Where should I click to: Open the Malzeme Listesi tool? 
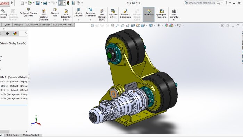click(x=113, y=14)
